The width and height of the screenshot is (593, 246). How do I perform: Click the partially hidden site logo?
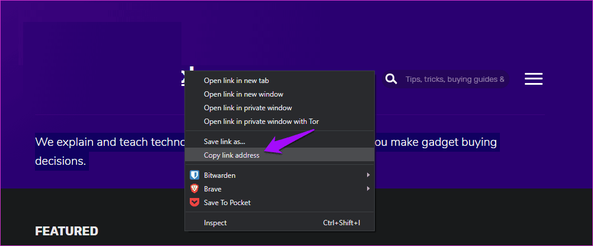[183, 76]
